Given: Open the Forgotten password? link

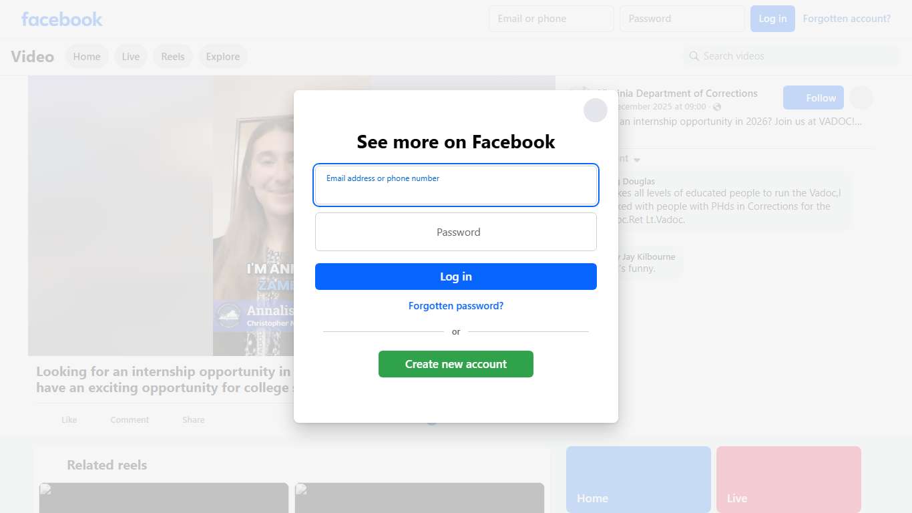Looking at the screenshot, I should (x=455, y=306).
